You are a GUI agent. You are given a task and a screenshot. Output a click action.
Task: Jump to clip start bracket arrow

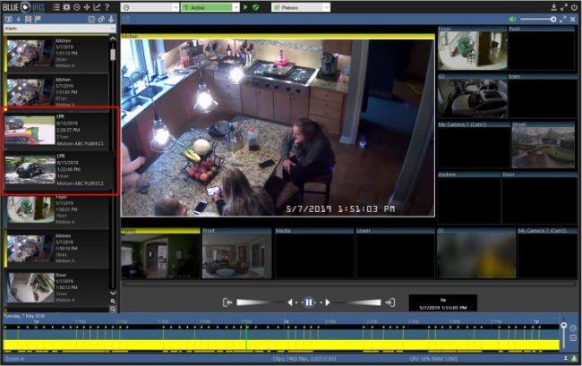click(227, 302)
